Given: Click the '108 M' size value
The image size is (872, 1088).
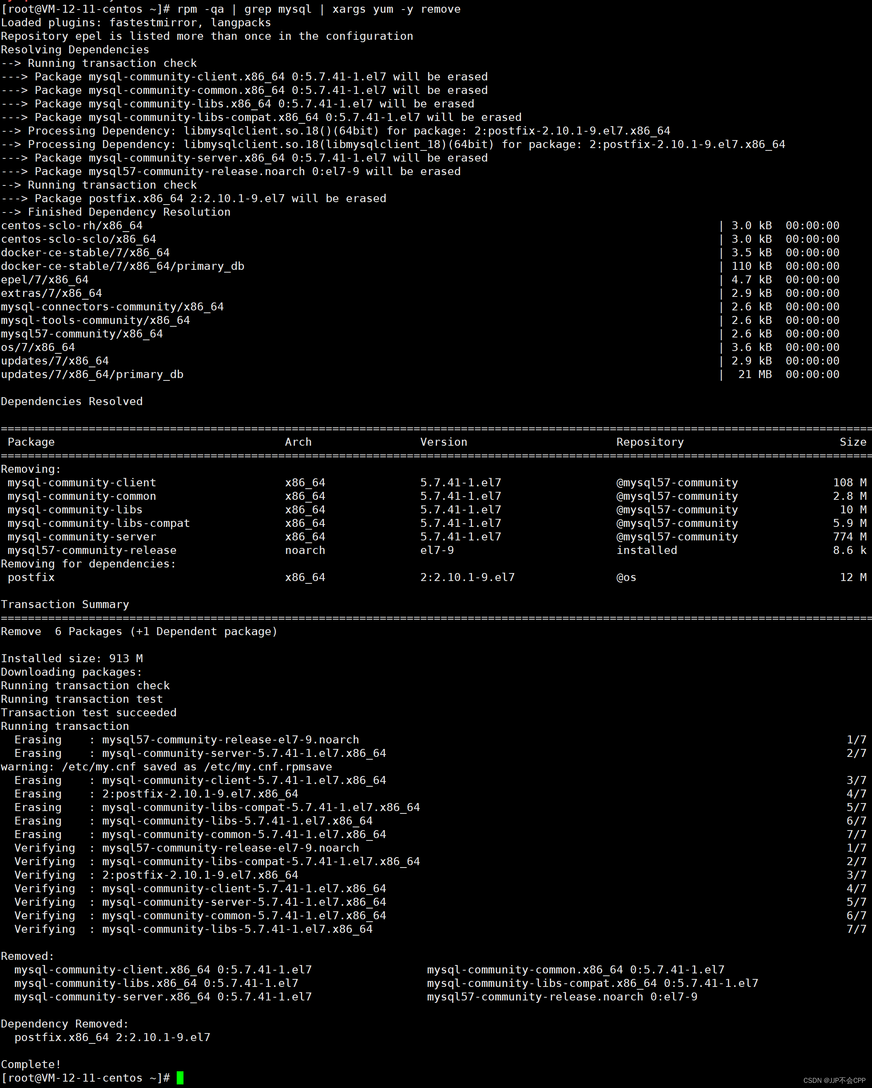Looking at the screenshot, I should [x=850, y=483].
